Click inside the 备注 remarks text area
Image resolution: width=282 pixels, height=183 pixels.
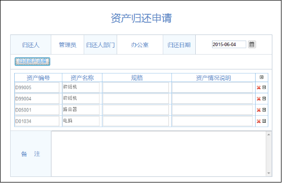pyautogui.click(x=159, y=154)
